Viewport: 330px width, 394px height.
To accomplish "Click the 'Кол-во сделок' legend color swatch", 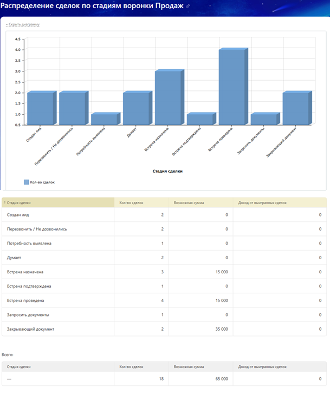I will [27, 182].
